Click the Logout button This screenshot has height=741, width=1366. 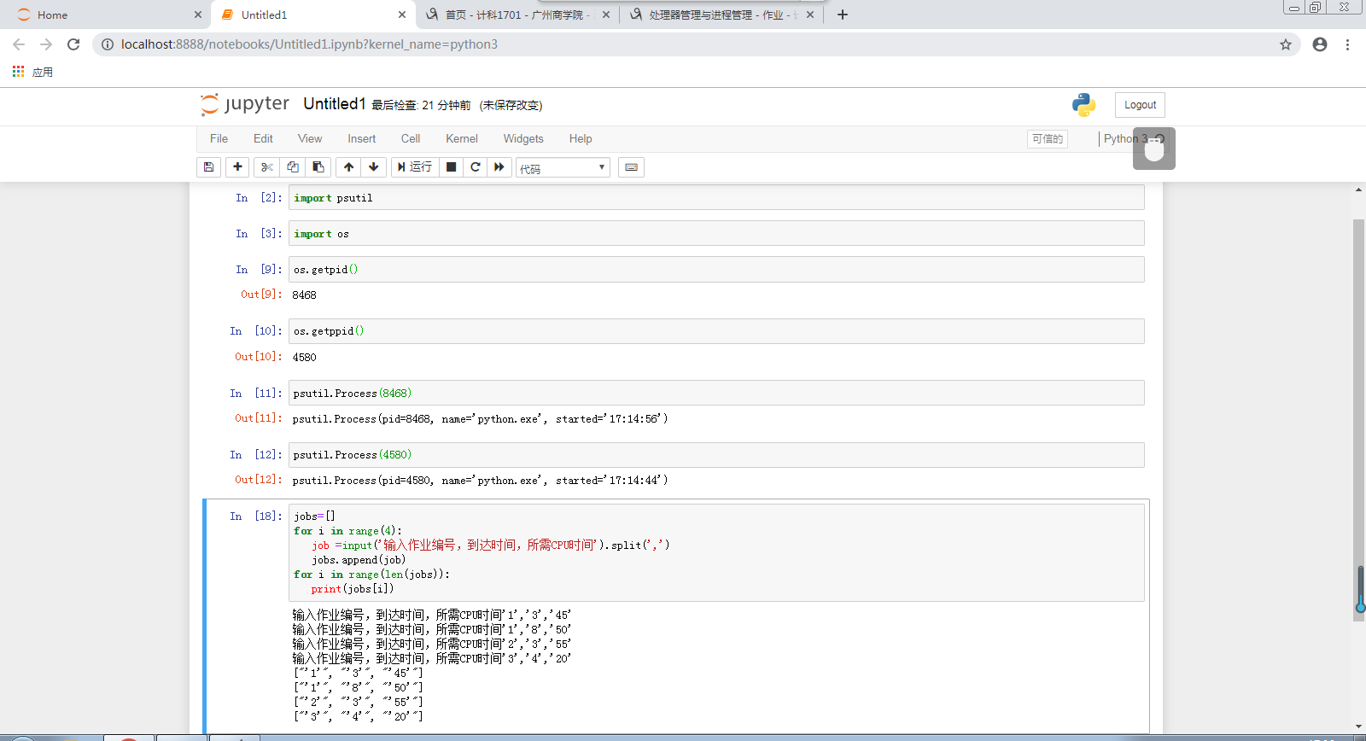pyautogui.click(x=1140, y=105)
